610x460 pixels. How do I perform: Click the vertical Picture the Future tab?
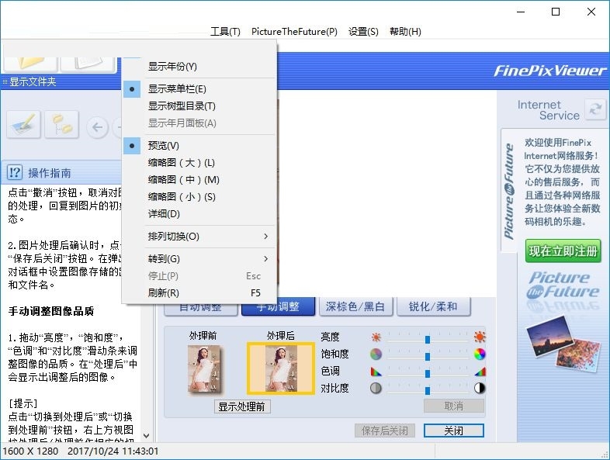(x=509, y=191)
